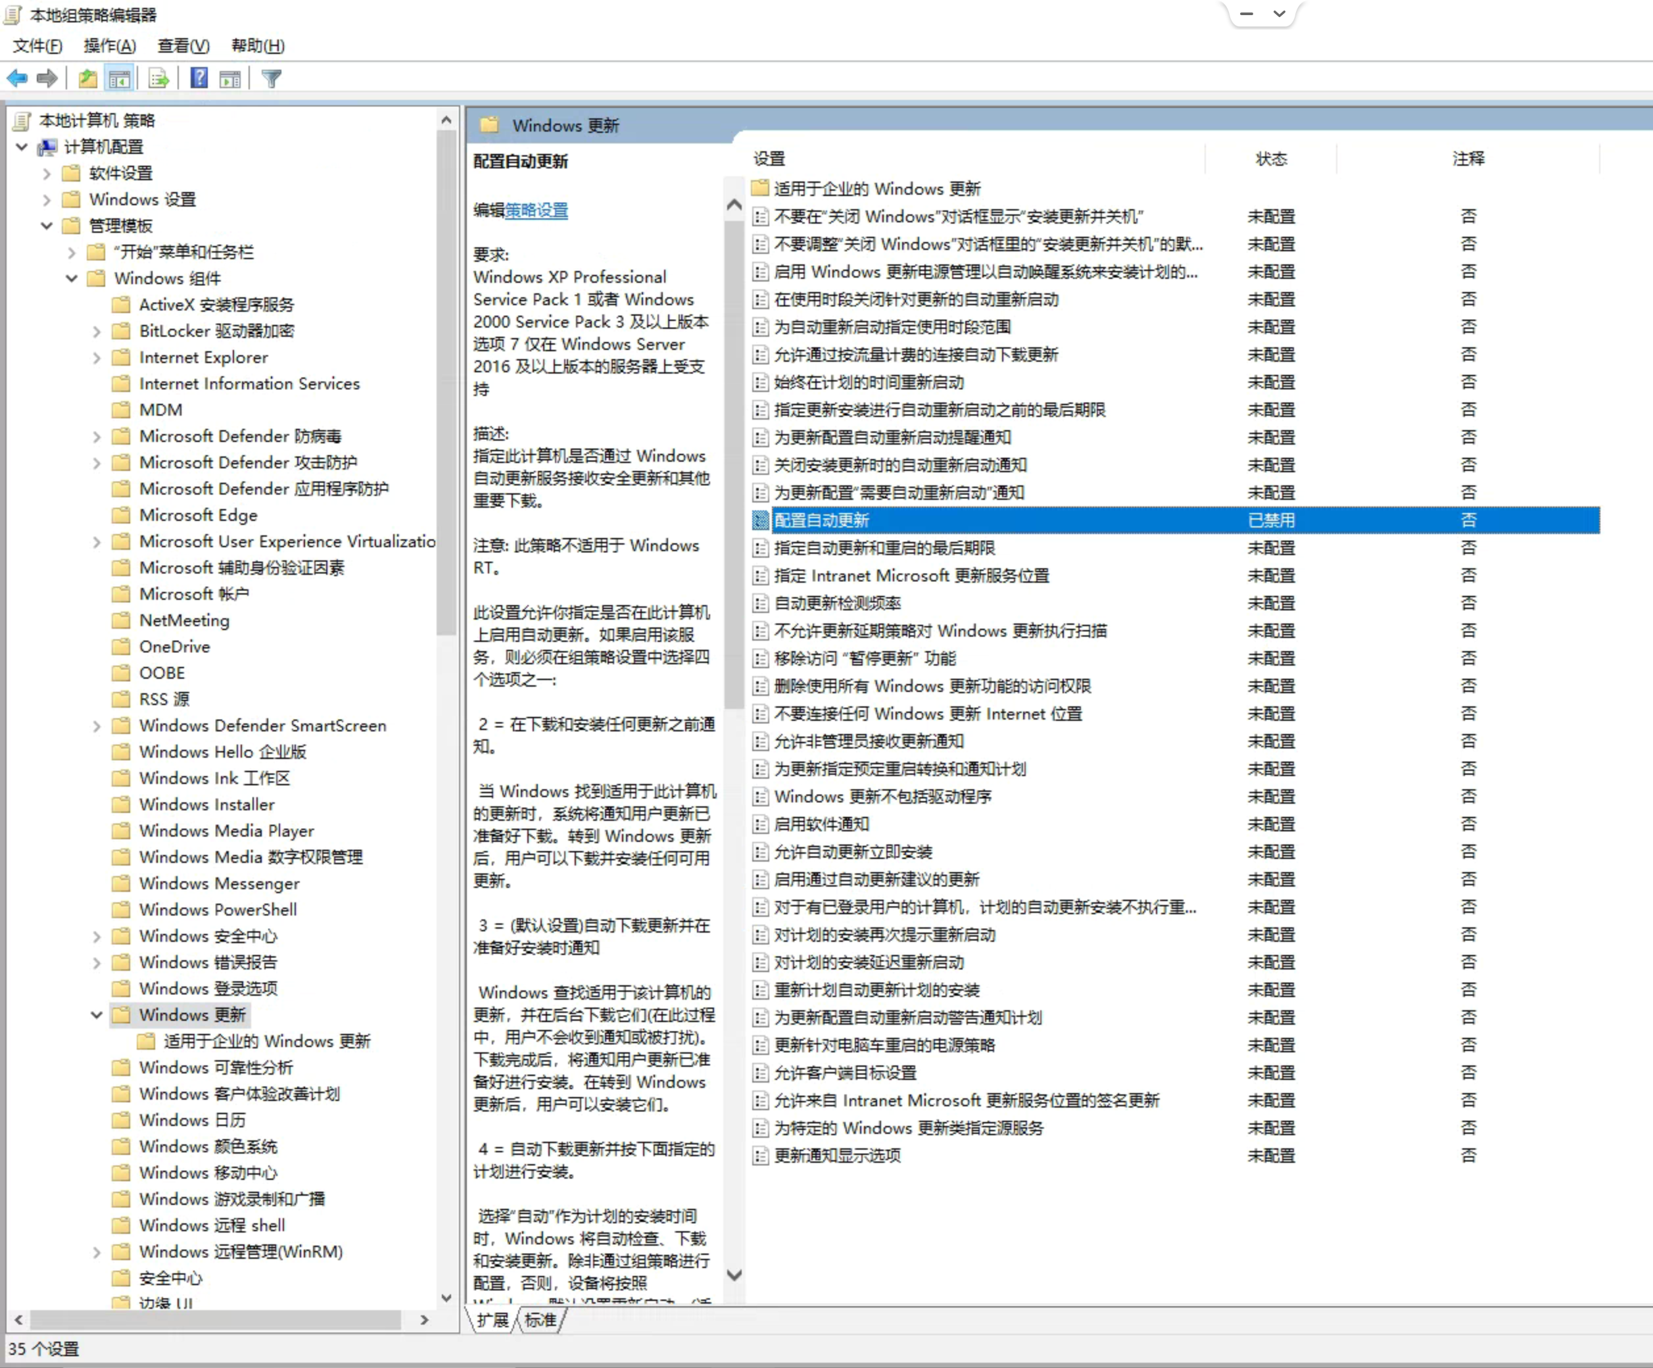Switch to the 标准 tab
This screenshot has width=1653, height=1368.
(540, 1320)
